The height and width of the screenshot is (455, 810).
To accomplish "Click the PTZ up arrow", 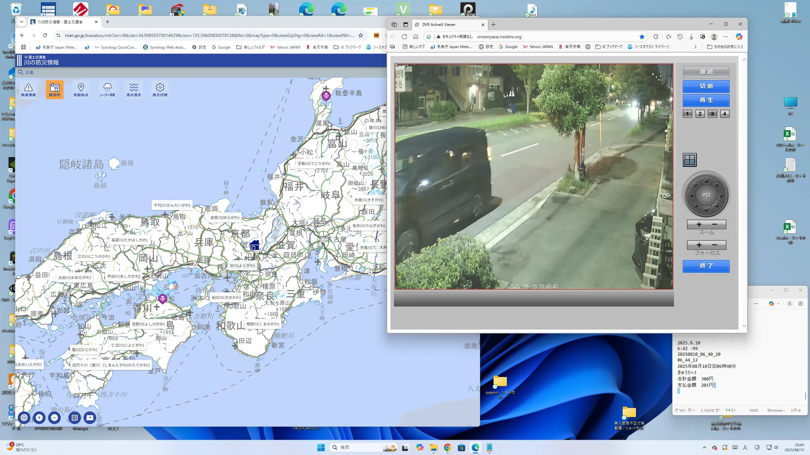I will tap(706, 181).
